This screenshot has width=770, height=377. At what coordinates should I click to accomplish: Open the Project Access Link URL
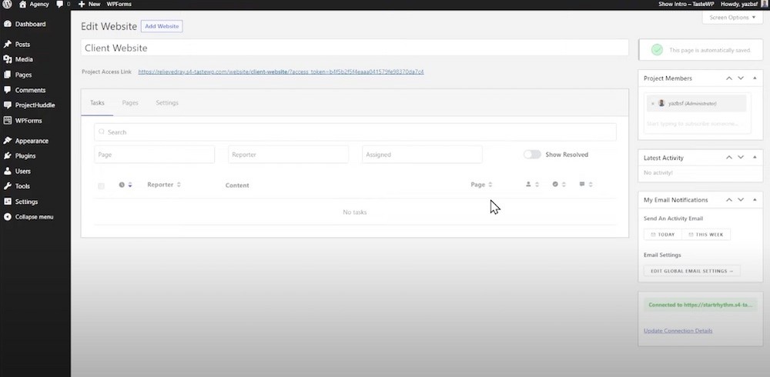point(281,72)
